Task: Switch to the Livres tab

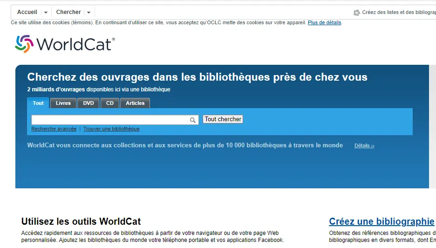Action: (63, 103)
